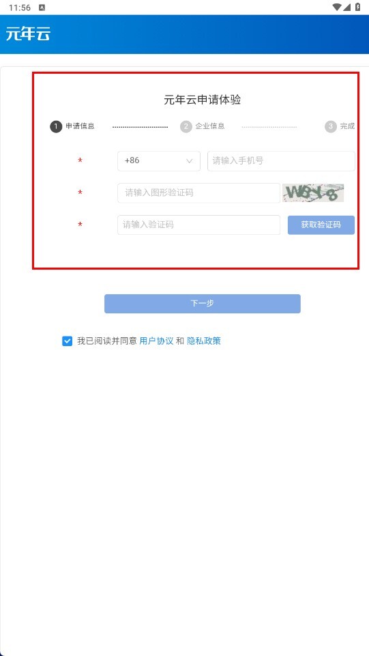
Task: Focus the 请输入图形验证码 field
Action: 198,193
